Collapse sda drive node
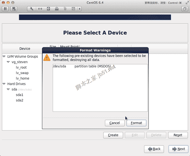The image size is (190, 156). pos(8,89)
